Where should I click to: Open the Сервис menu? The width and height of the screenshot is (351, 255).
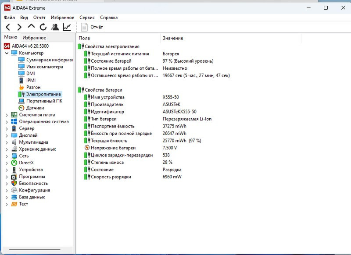pos(87,18)
